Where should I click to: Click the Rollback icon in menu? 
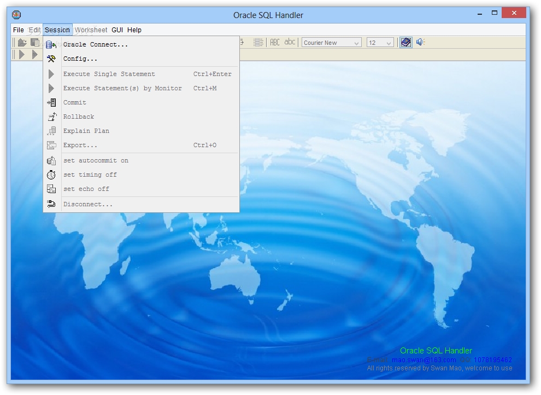[x=51, y=117]
